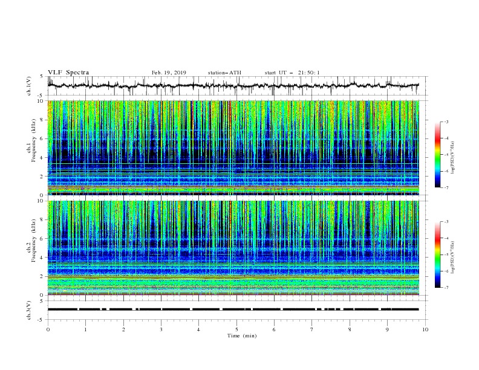Click the time axis tick label '6'
The width and height of the screenshot is (479, 370).
[275, 329]
